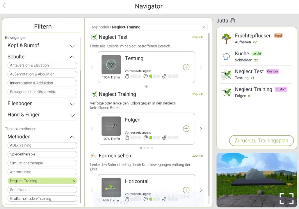
Task: Click the hand icon next to Jutta
Action: (232, 21)
